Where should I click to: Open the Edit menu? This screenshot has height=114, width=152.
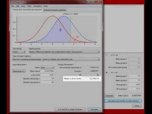(17, 6)
